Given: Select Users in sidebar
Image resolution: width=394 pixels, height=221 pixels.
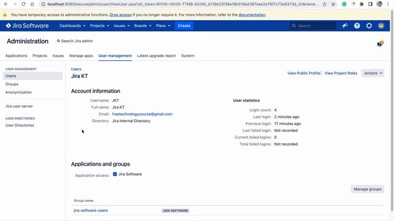Looking at the screenshot, I should tap(33, 76).
